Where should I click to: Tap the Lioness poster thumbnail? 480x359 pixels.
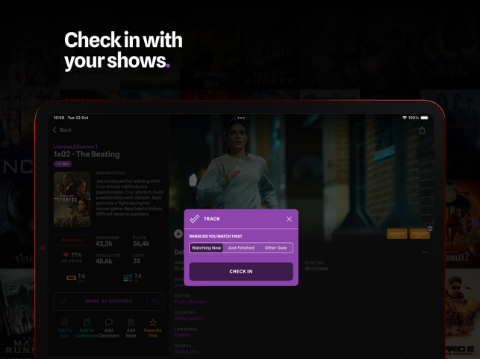72,199
